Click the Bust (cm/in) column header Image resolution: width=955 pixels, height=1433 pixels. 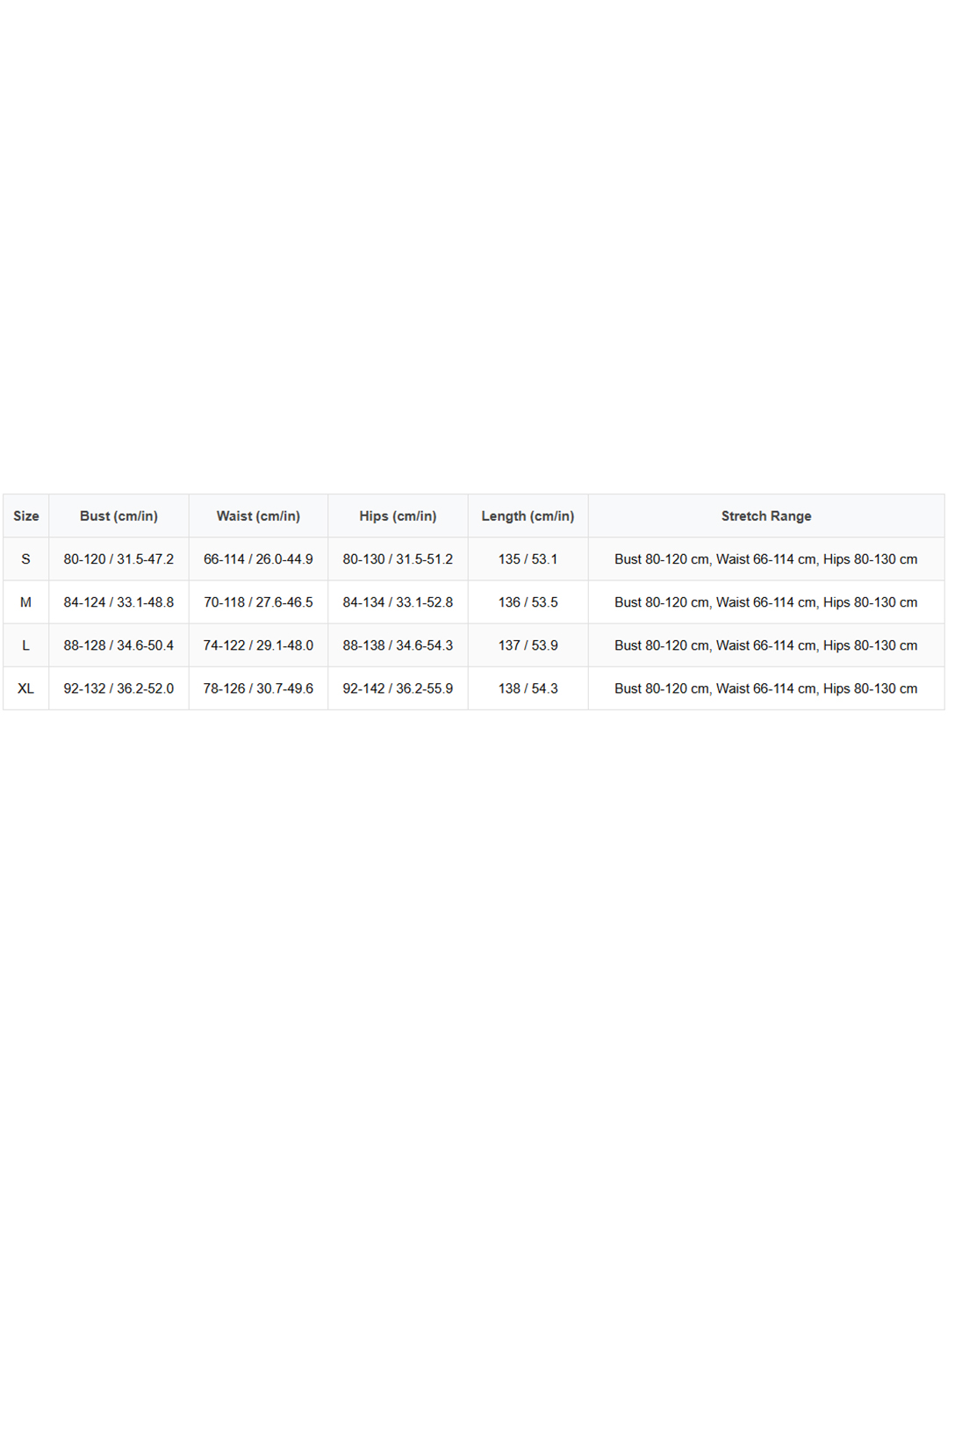click(118, 516)
